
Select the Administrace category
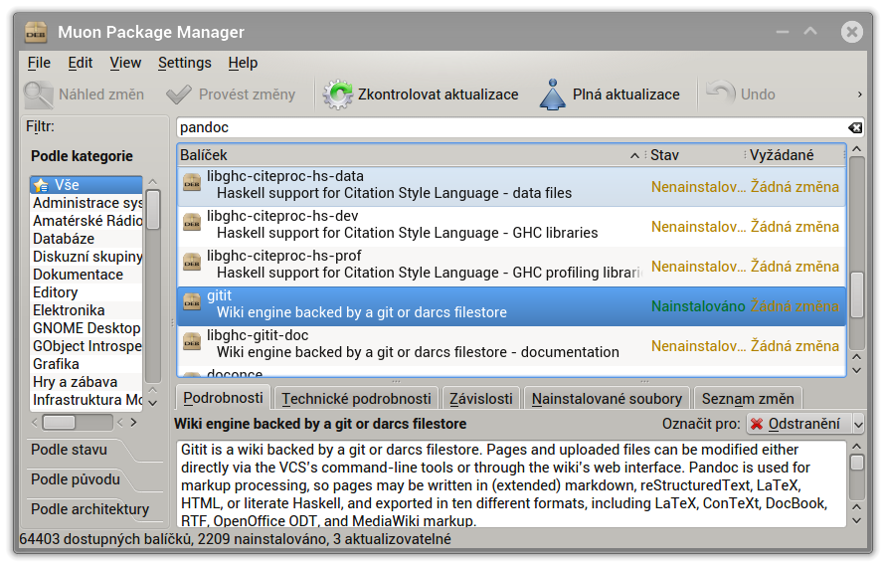click(86, 203)
